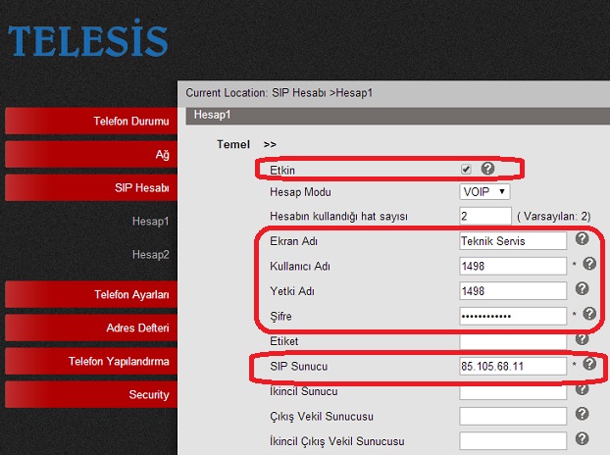Open the Hesap Modu VOIP dropdown
The width and height of the screenshot is (610, 455).
(x=483, y=191)
